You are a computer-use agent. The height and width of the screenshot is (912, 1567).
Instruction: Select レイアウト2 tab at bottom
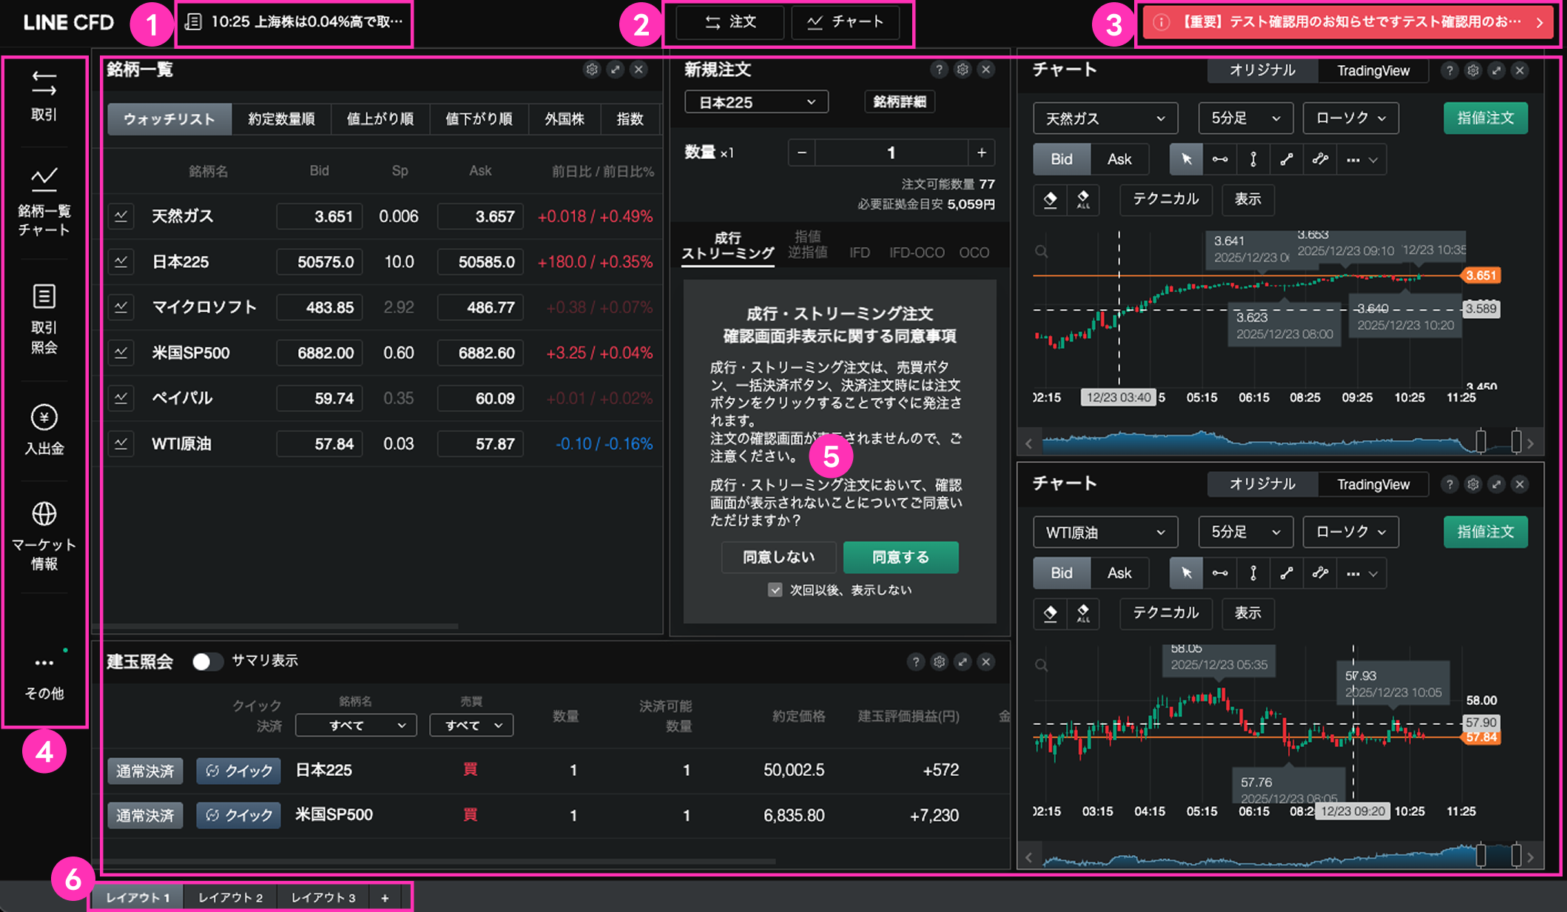tap(230, 897)
